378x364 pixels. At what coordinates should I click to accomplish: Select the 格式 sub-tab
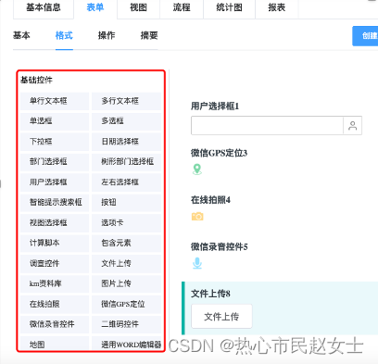[x=64, y=35]
